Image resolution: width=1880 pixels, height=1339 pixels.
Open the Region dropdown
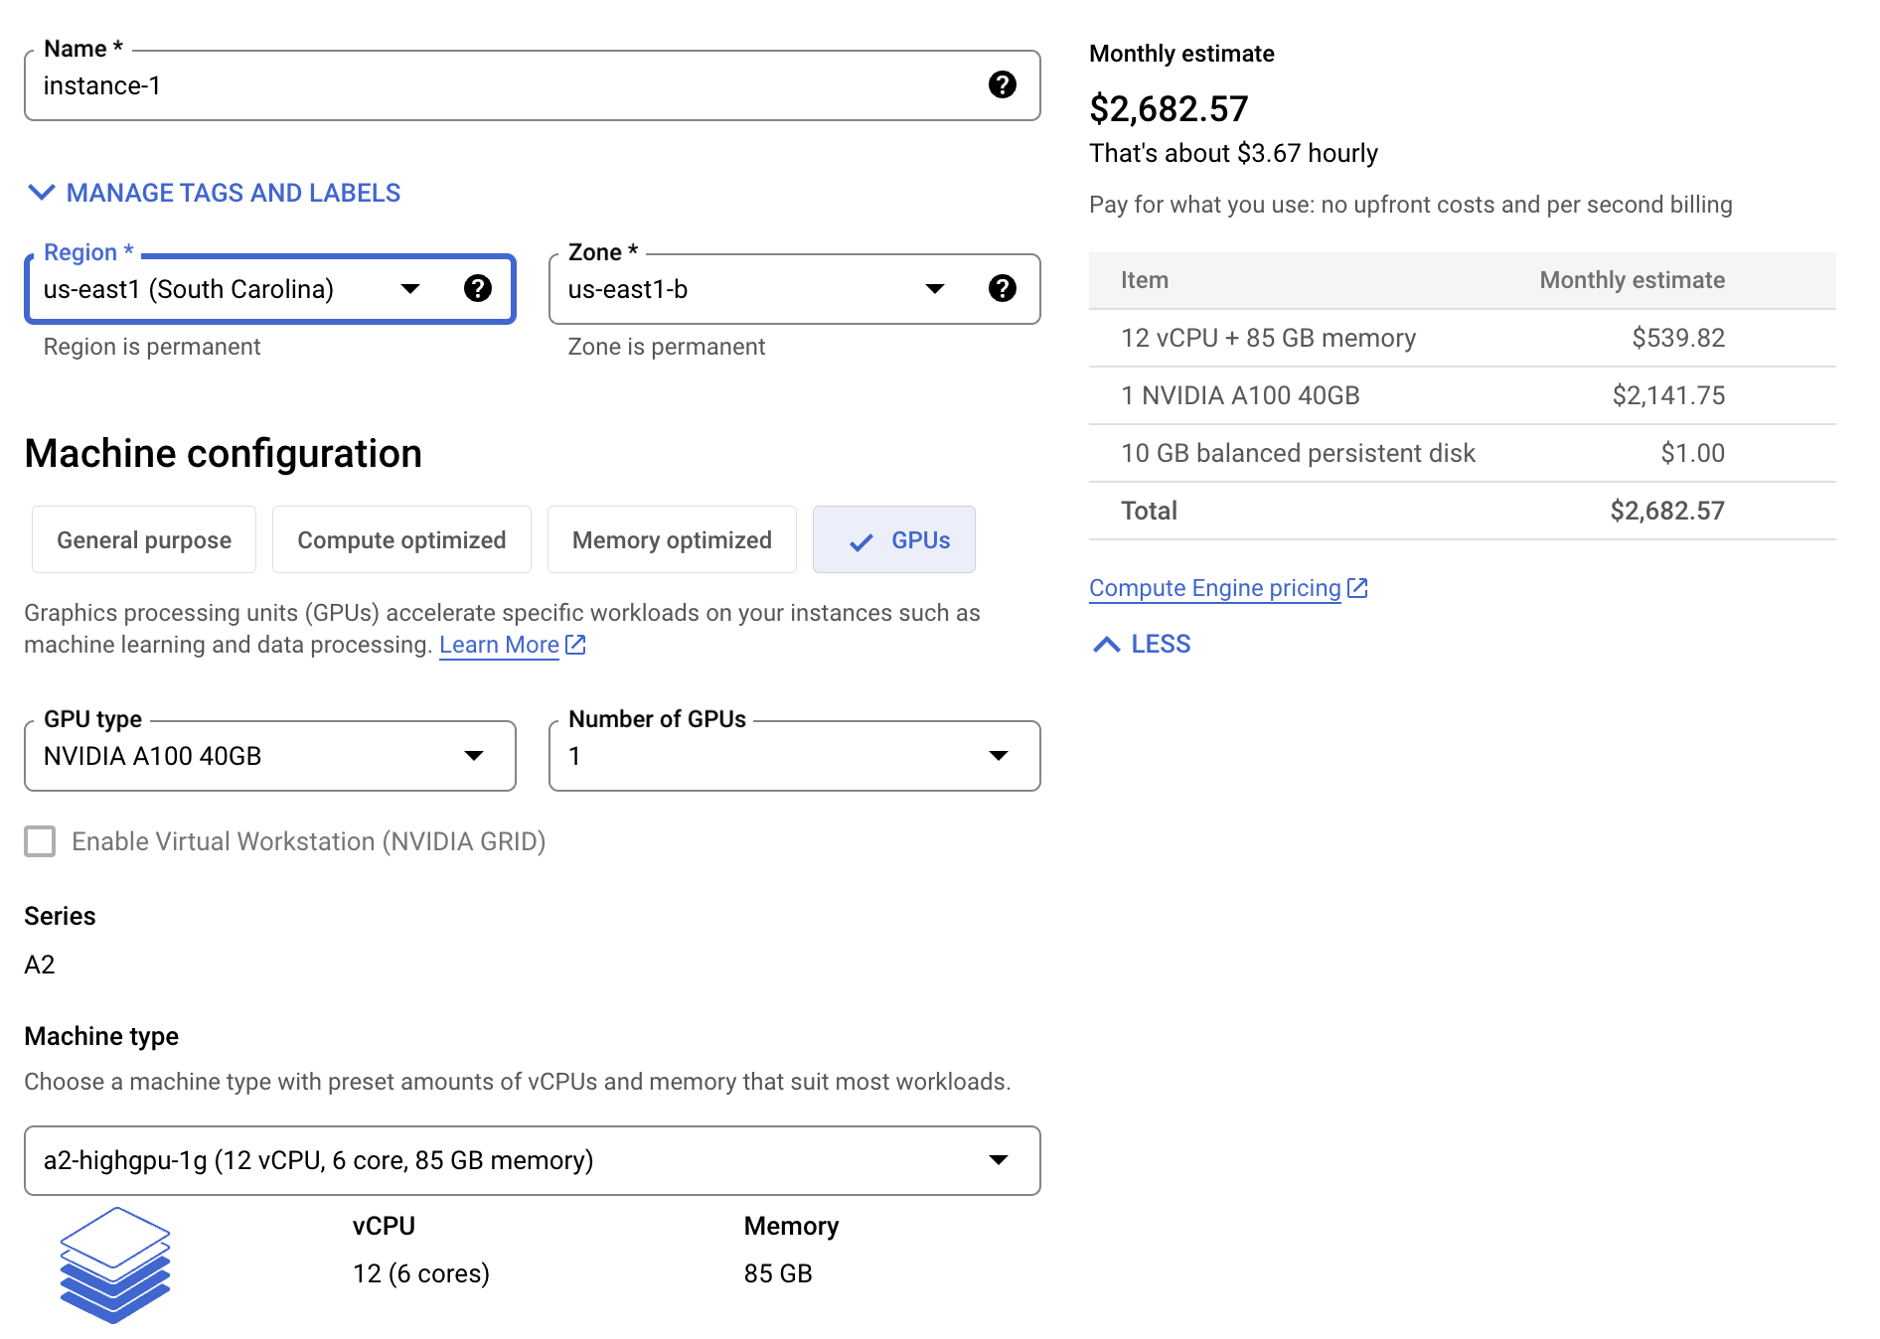click(410, 289)
